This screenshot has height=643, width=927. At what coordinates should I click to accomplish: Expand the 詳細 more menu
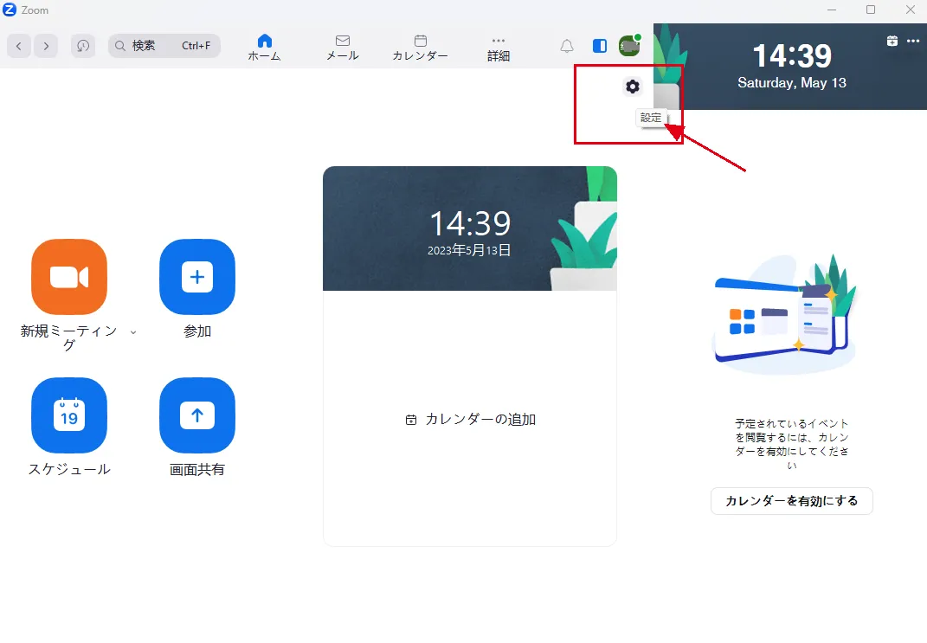point(499,48)
